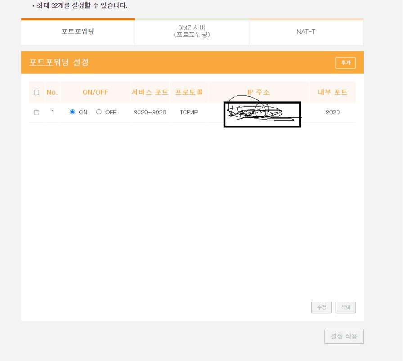Click the 내부 포트 column header
Viewport: 405px width, 361px height.
tap(332, 92)
